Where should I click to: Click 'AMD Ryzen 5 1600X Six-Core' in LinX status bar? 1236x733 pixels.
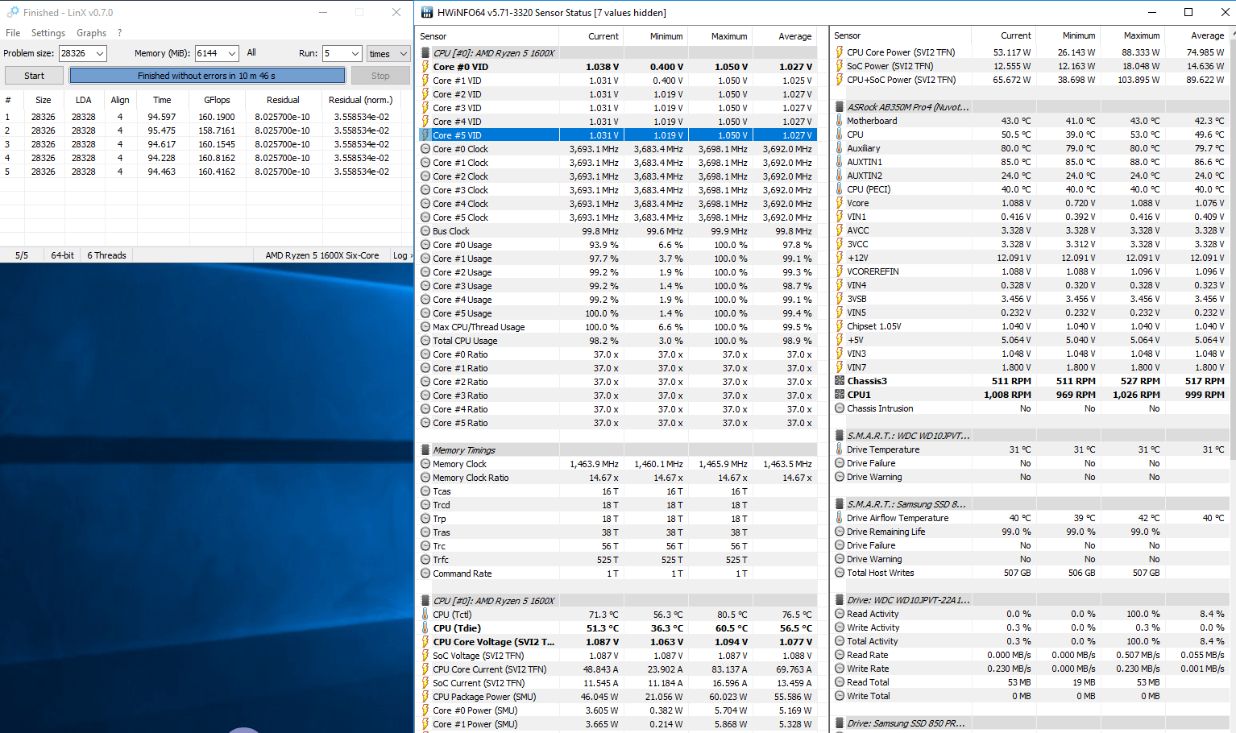coord(322,255)
